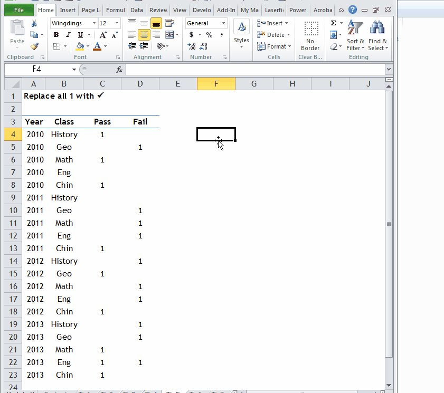Expand the number format dropdown (General)

coord(223,23)
